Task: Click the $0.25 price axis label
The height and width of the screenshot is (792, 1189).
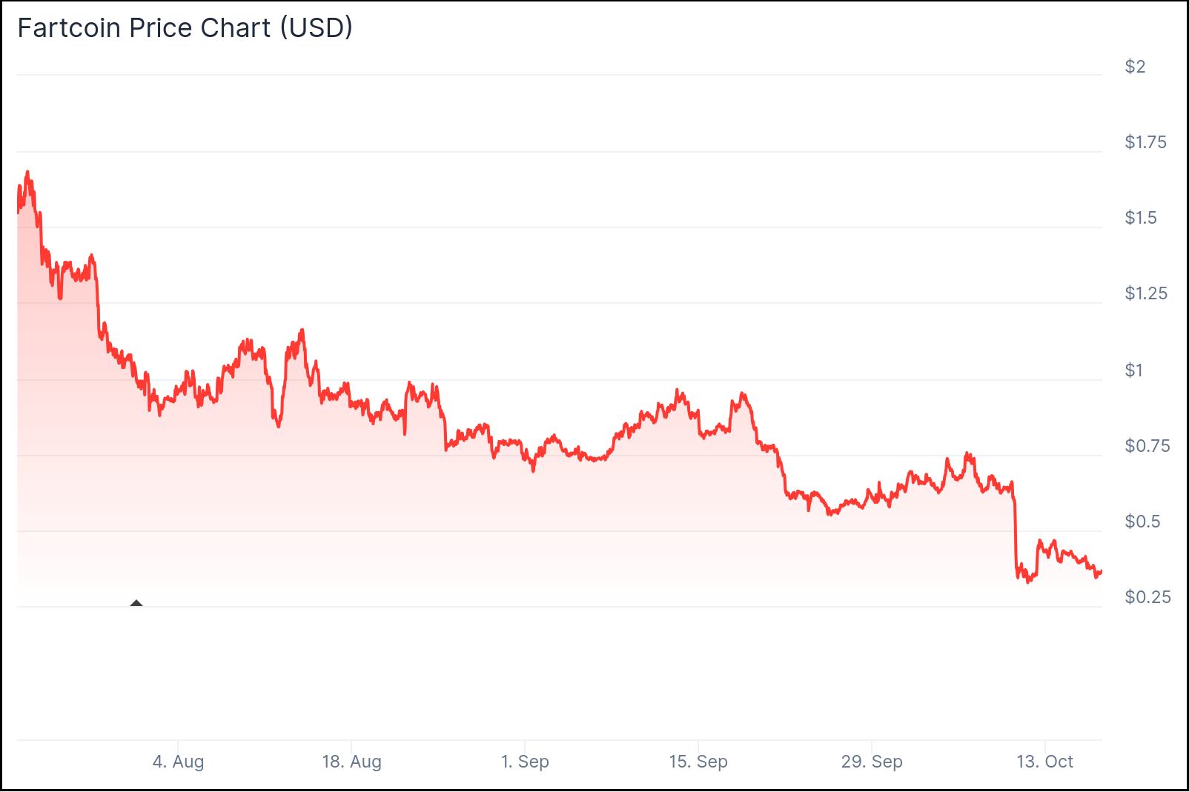Action: pos(1147,597)
